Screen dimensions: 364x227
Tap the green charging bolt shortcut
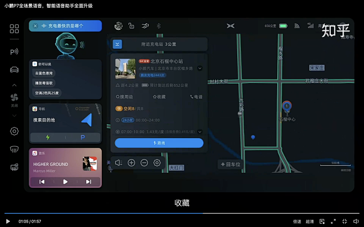[48, 138]
